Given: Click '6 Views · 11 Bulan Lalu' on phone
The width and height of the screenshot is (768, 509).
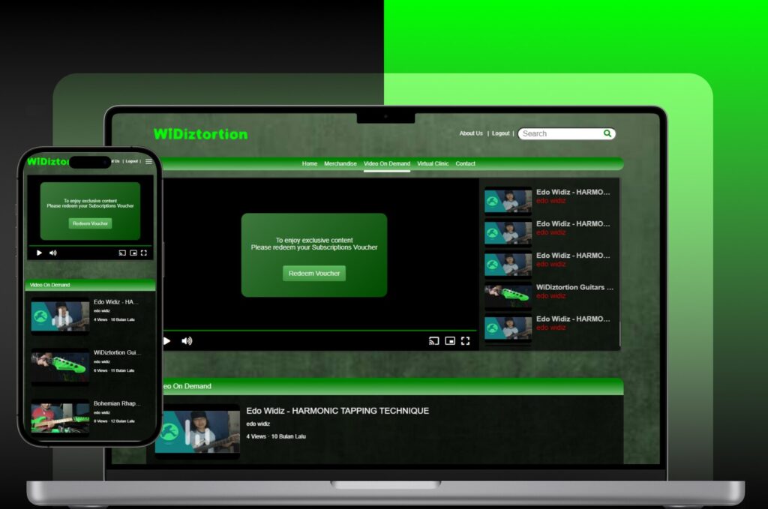Looking at the screenshot, I should [x=114, y=370].
